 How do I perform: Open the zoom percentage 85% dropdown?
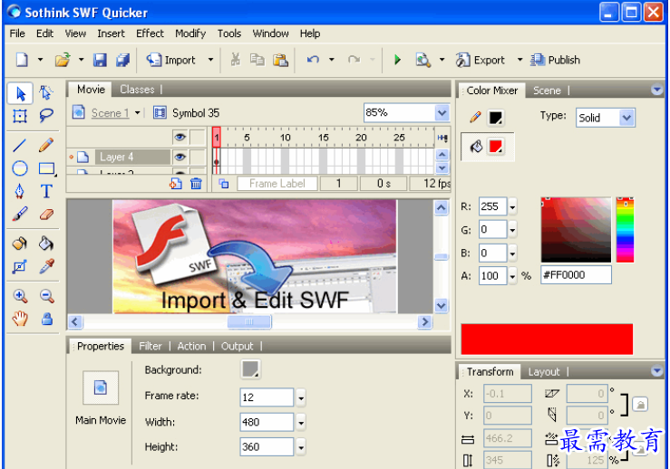click(x=442, y=113)
